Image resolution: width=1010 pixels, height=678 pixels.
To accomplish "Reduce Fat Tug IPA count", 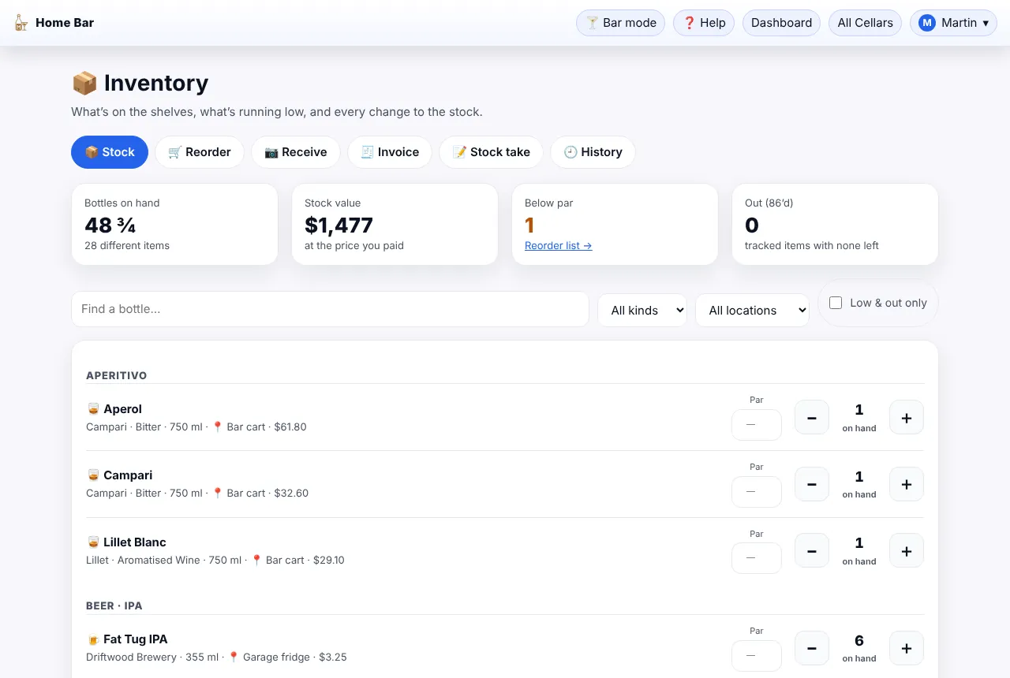I will (811, 647).
